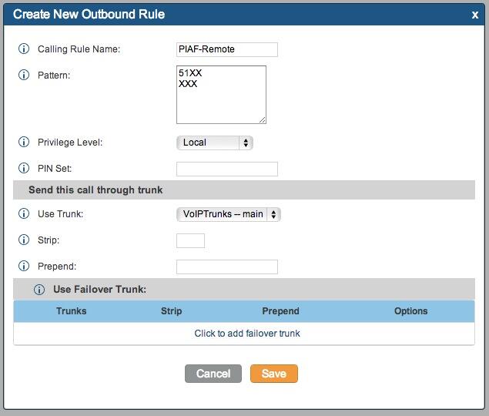Save the new outbound rule
This screenshot has height=416, width=489.
(274, 374)
